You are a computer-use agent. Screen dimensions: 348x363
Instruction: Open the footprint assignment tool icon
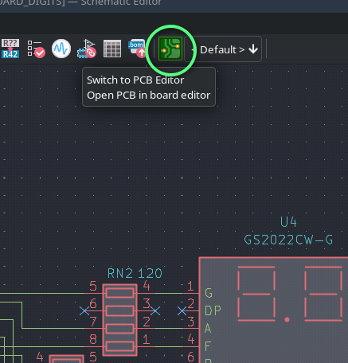pyautogui.click(x=87, y=49)
